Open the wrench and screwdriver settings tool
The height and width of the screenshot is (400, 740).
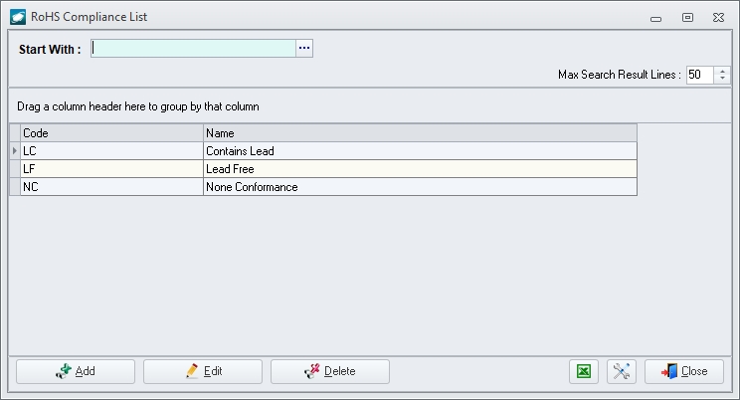point(622,372)
